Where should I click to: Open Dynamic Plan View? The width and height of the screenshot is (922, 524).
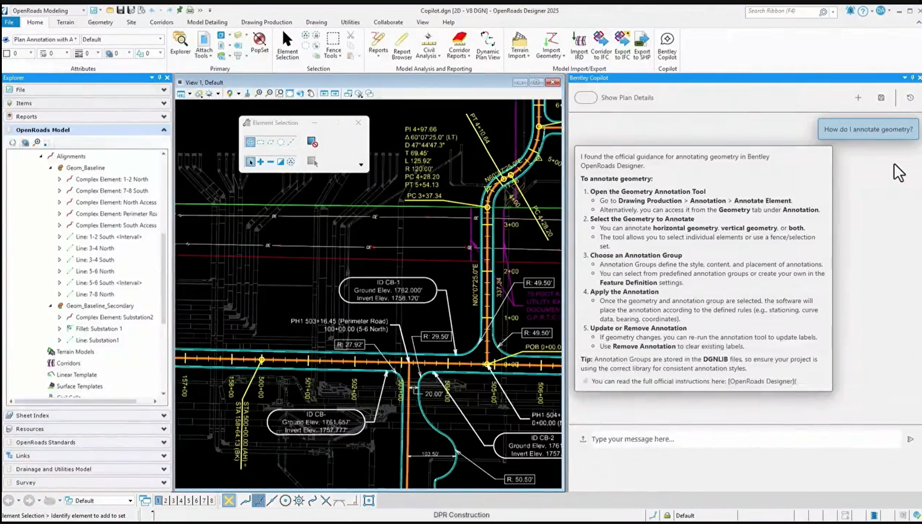tap(488, 45)
